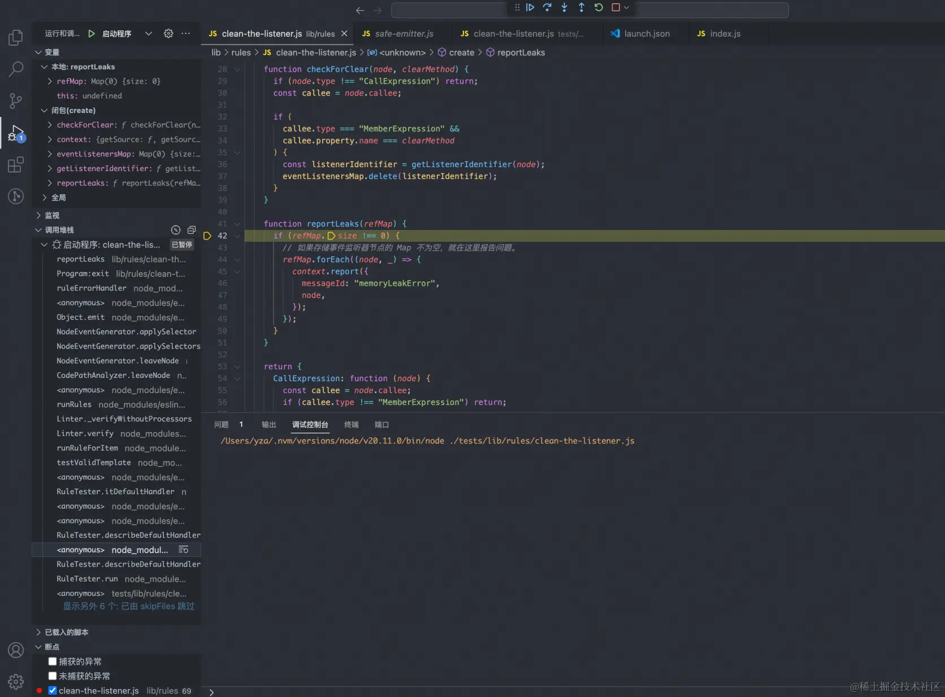Click the debug console input prompt
Image resolution: width=945 pixels, height=697 pixels.
point(576,692)
